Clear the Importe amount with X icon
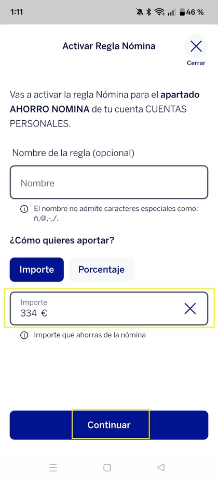This screenshot has width=218, height=481. 190,309
